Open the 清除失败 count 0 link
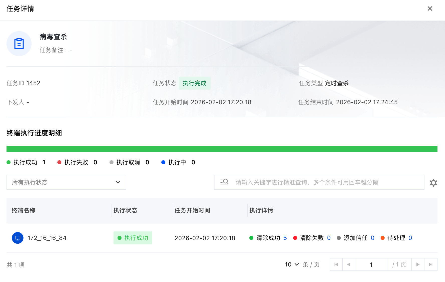The image size is (445, 282). coord(329,238)
